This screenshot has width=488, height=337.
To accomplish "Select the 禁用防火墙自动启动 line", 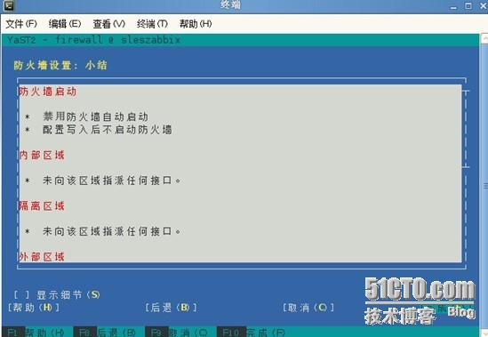I will tap(95, 116).
